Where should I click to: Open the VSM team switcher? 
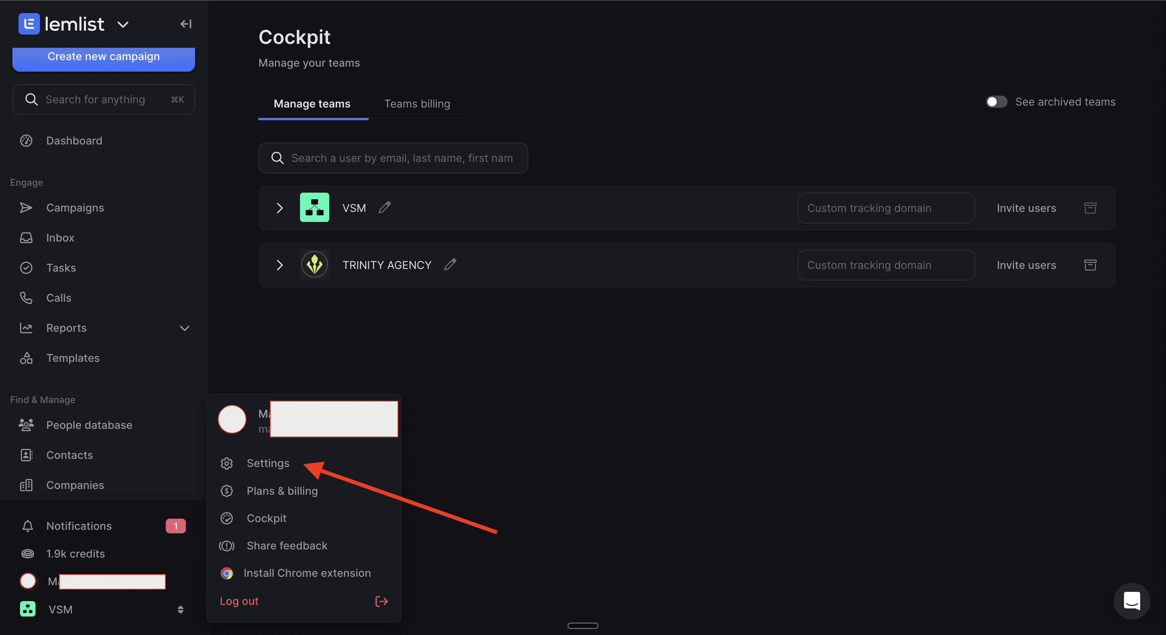[x=180, y=610]
